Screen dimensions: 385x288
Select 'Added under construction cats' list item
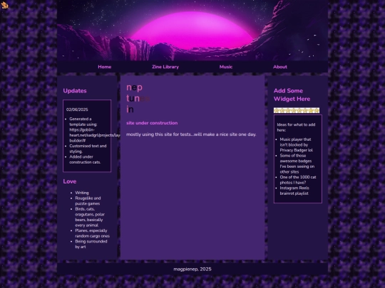[x=85, y=159]
